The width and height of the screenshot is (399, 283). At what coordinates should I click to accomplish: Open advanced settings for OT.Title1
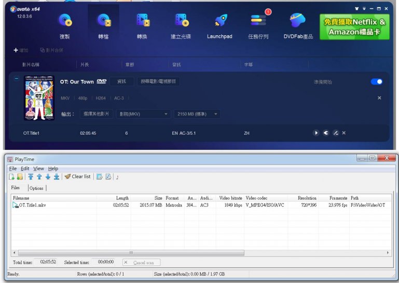[326, 133]
